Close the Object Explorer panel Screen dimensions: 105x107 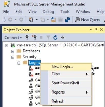(x=101, y=30)
